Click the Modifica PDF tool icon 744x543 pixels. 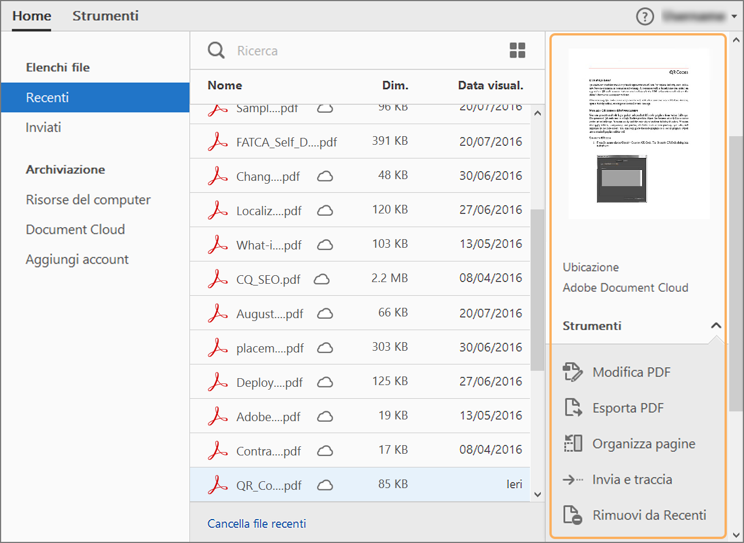pos(573,372)
